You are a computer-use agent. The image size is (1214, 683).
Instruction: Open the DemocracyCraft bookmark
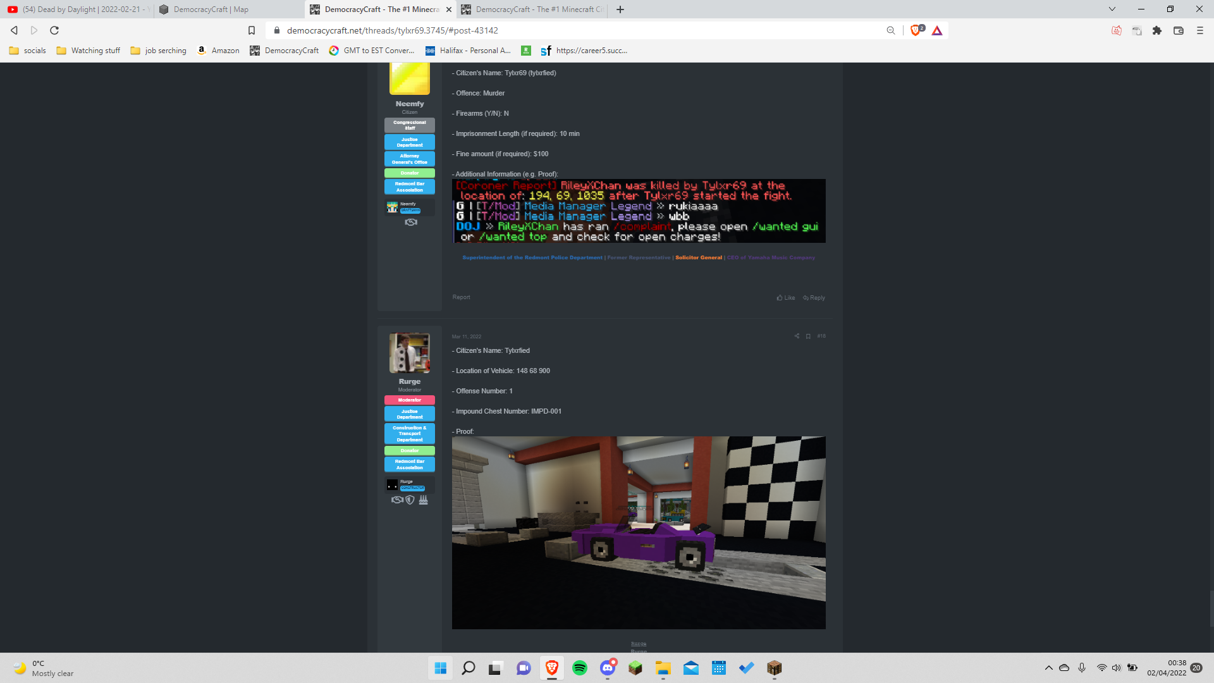pyautogui.click(x=285, y=51)
